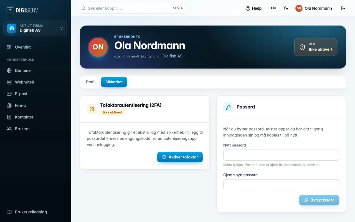The width and height of the screenshot is (355, 222).
Task: Focus the Gjenta nytt passord field
Action: (x=281, y=185)
